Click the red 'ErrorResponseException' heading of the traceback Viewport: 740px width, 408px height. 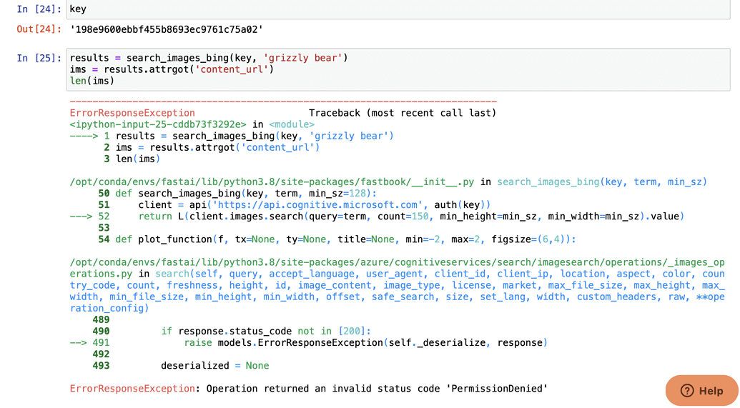132,113
